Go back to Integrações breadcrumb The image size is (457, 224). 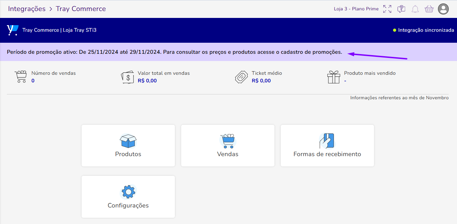tap(27, 9)
